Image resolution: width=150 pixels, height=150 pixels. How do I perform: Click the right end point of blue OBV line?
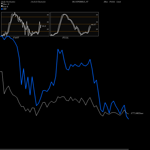(x=128, y=119)
